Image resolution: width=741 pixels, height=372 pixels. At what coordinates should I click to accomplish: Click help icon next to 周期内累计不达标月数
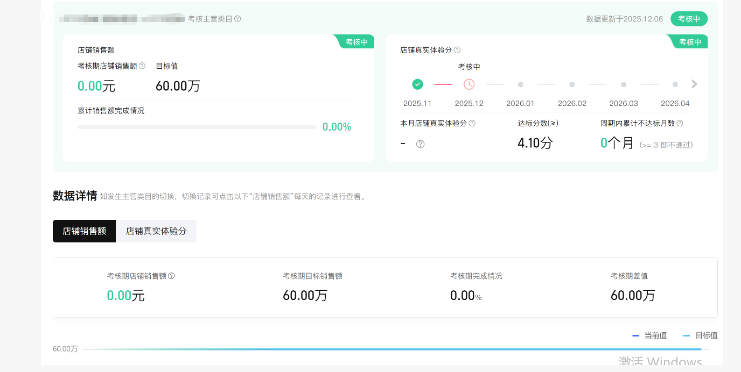coord(680,123)
